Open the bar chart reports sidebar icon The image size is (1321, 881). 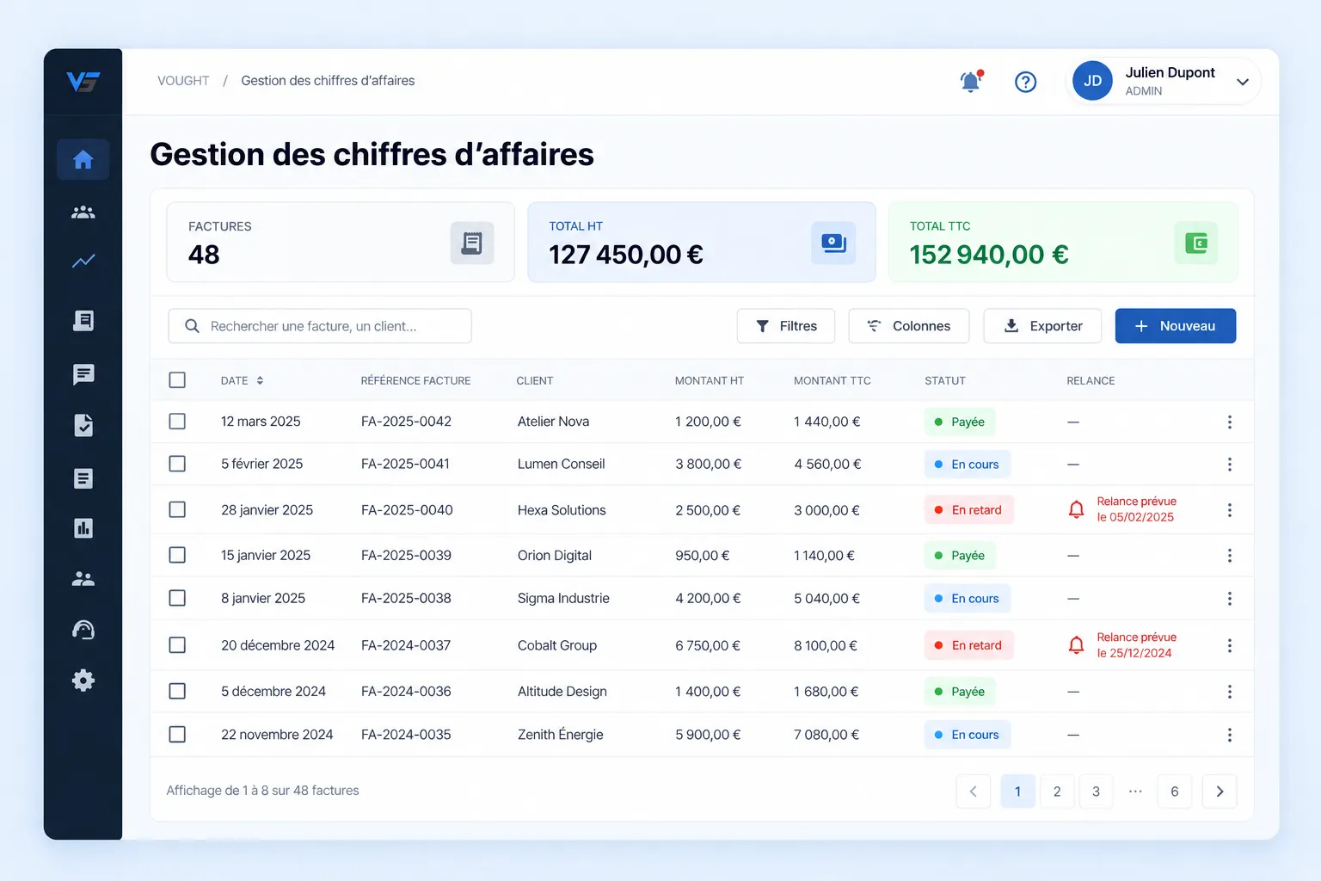click(x=83, y=528)
